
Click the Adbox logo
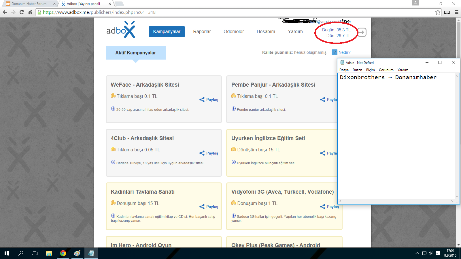(120, 30)
